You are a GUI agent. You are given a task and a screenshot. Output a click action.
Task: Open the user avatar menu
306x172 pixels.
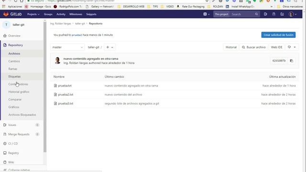293,14
